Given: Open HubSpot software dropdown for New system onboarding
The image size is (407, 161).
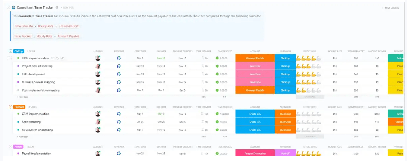Looking at the screenshot, I should [285, 130].
